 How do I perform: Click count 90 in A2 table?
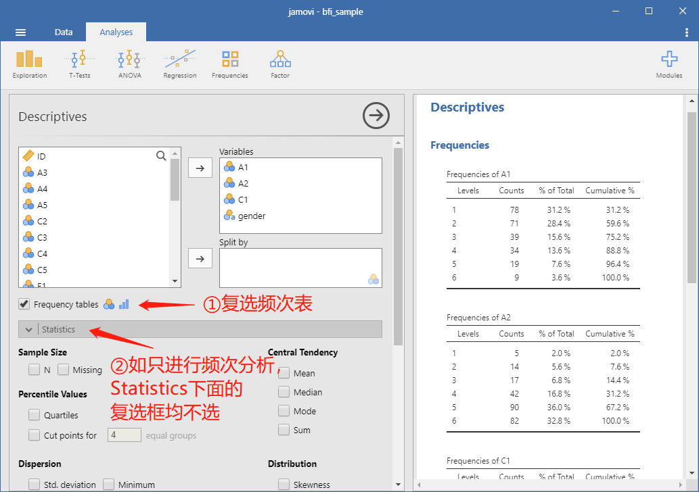tap(514, 407)
